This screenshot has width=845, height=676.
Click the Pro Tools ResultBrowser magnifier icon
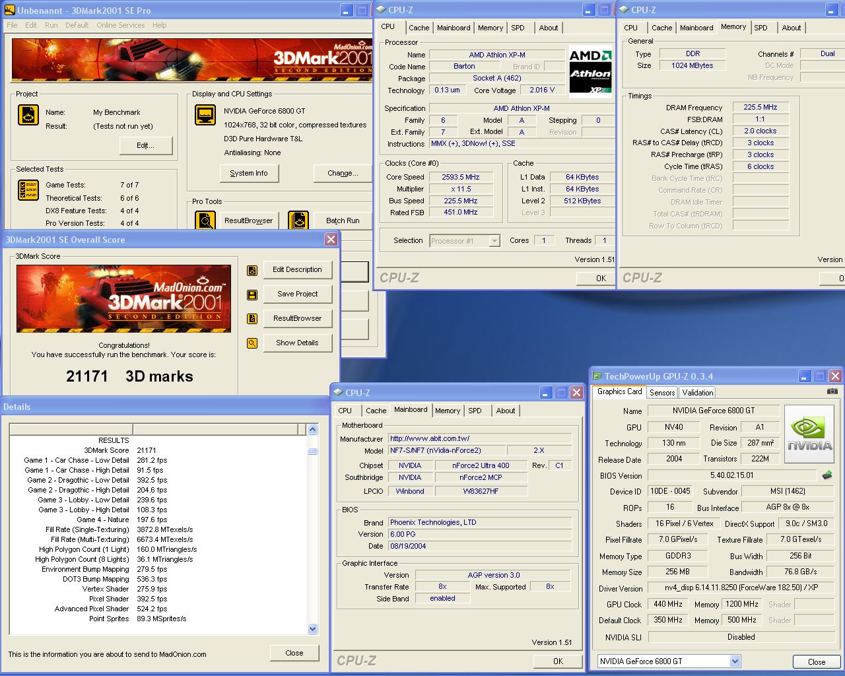pyautogui.click(x=205, y=220)
